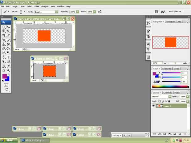Select the Elliptical Marquee tool
Image resolution: width=191 pixels, height=143 pixels.
coord(3,27)
